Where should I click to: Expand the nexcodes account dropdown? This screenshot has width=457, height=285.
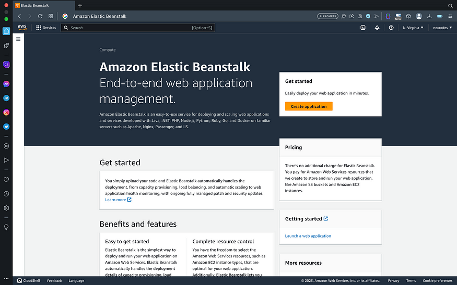[x=442, y=28]
